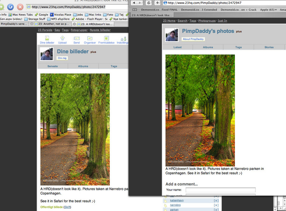286x211 pixels.
Task: Open the Tags tab on left page
Action: [x=113, y=66]
